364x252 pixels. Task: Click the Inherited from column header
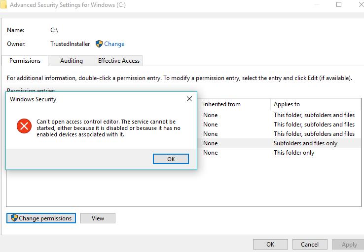235,104
